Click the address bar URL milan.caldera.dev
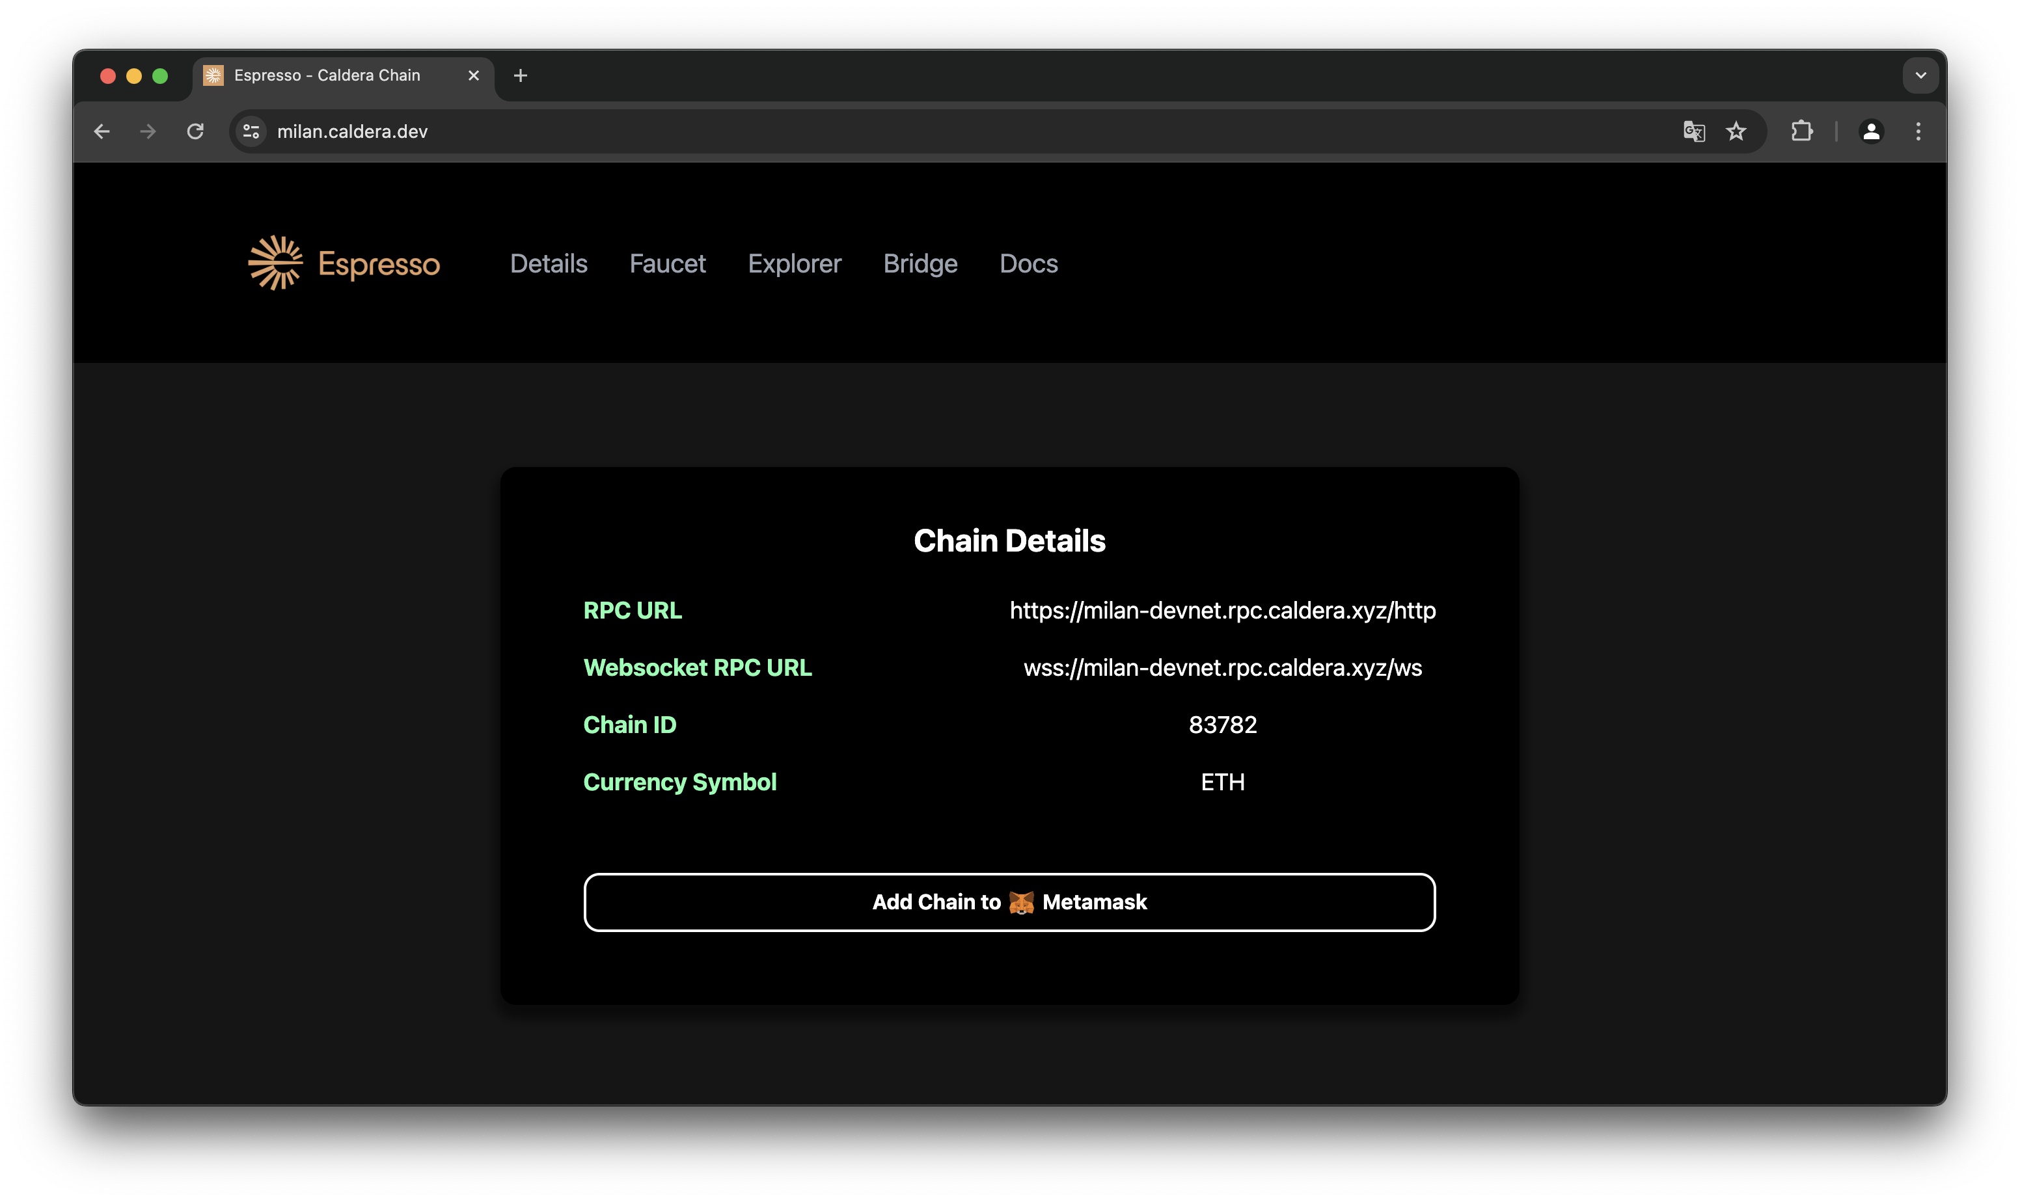The image size is (2020, 1202). click(x=353, y=131)
